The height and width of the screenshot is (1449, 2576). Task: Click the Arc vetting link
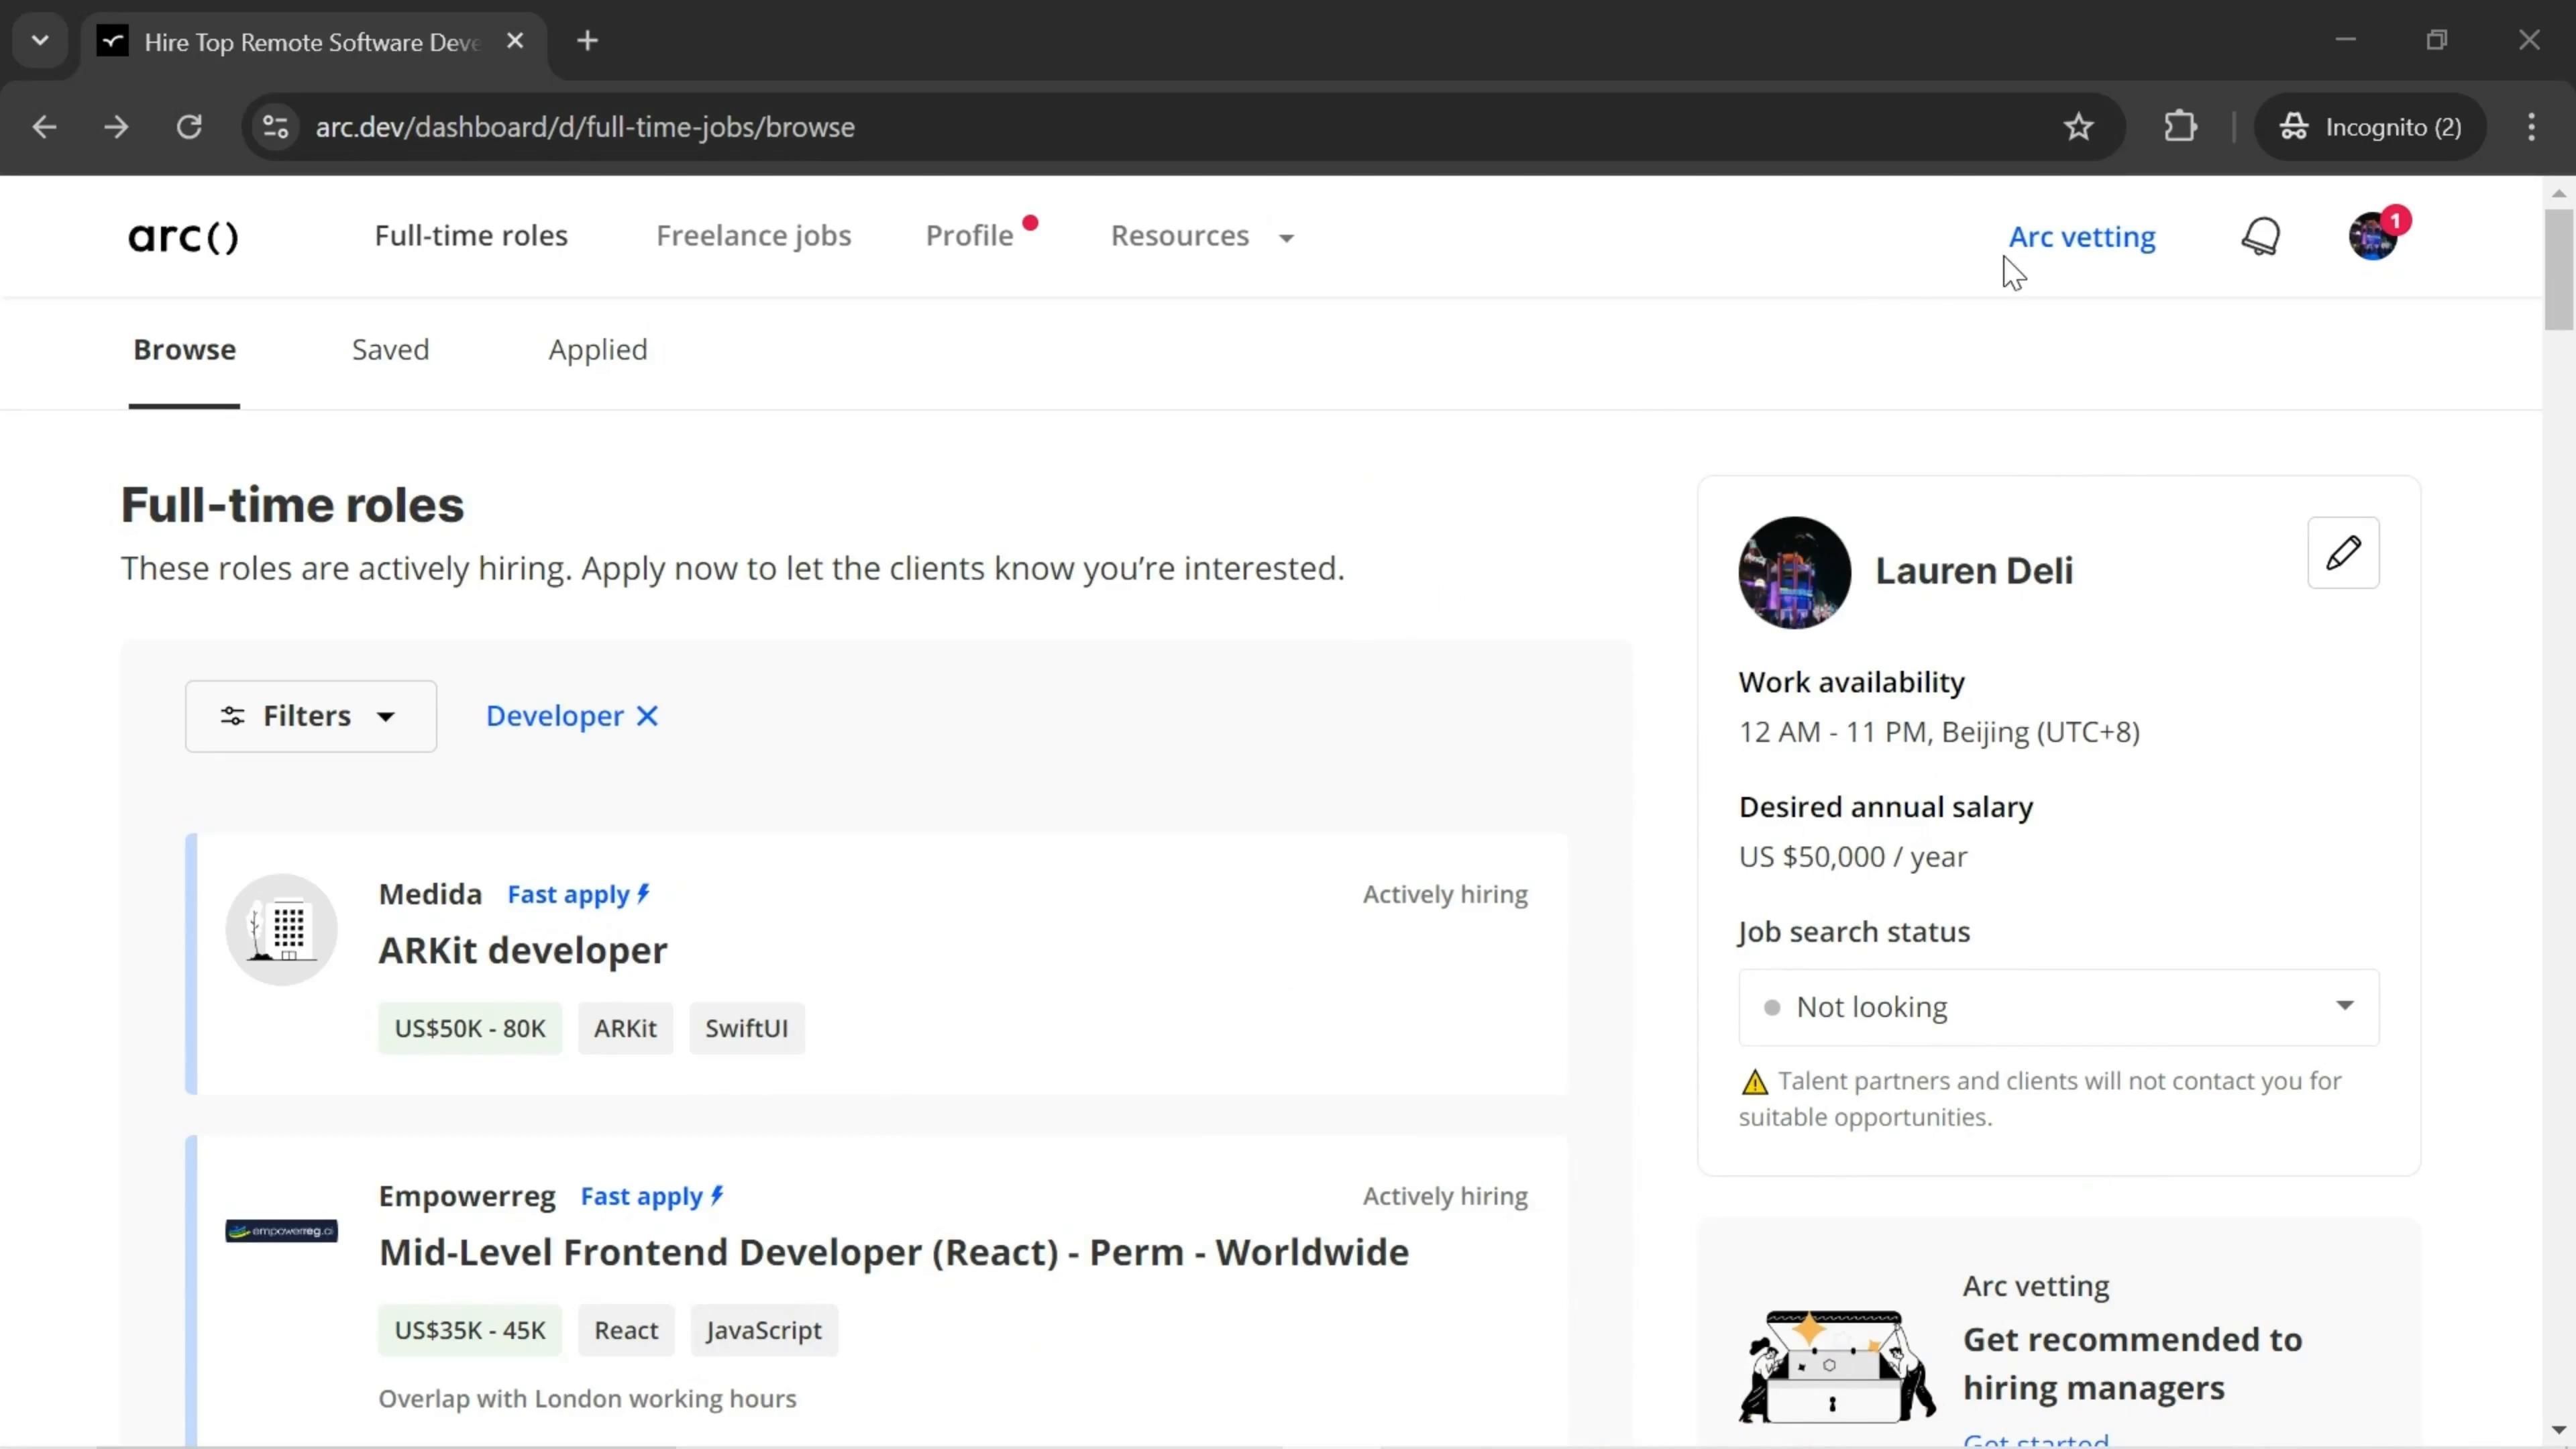(x=2082, y=237)
